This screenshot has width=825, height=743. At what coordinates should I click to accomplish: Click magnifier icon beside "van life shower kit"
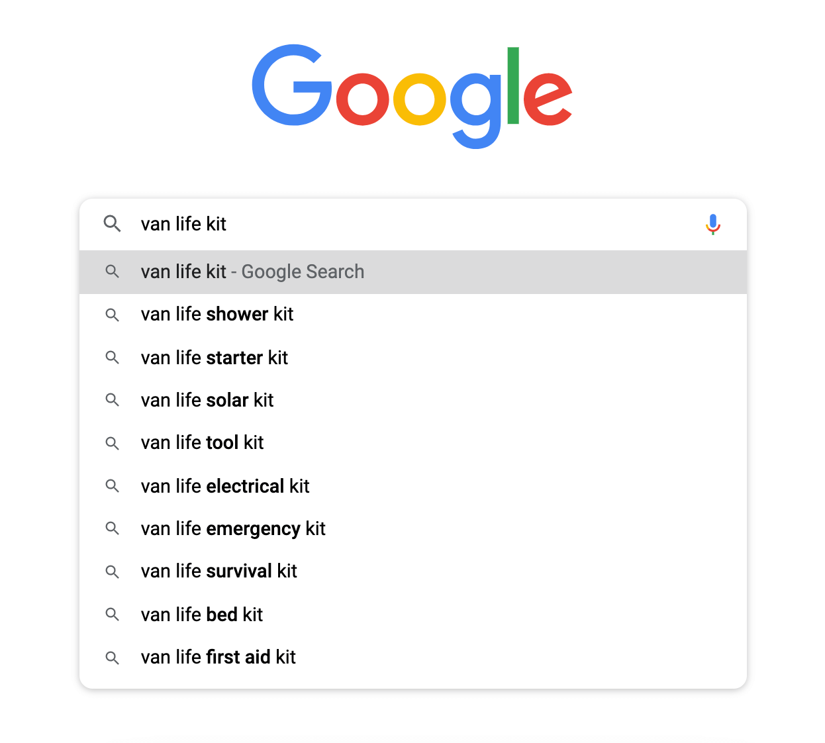tap(113, 315)
